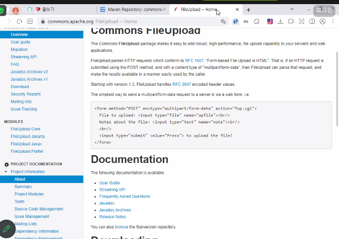Select Overview in the sidebar
Screen dimensions: 339x239
coord(41,34)
